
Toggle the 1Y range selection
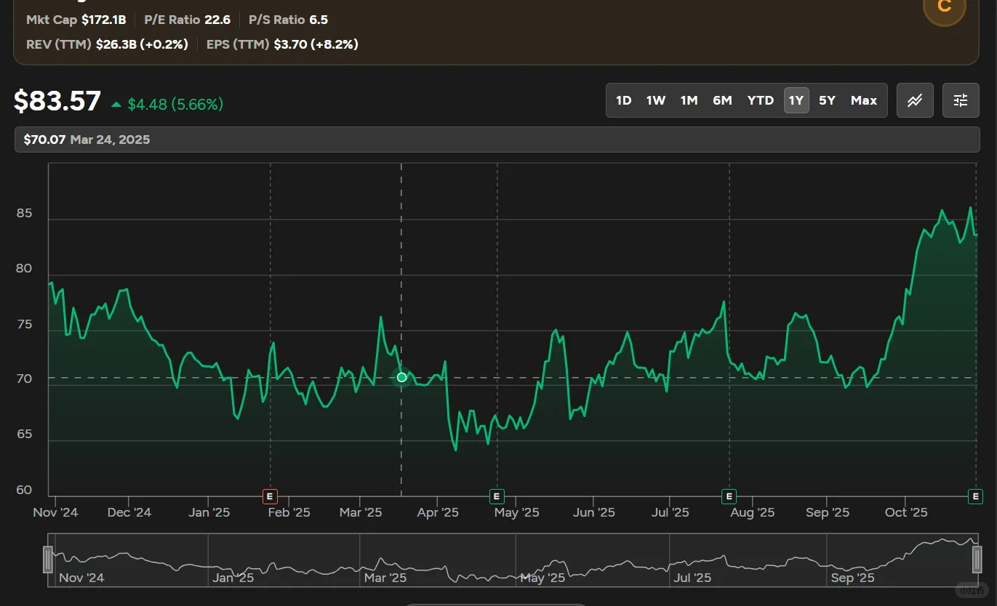pyautogui.click(x=796, y=100)
